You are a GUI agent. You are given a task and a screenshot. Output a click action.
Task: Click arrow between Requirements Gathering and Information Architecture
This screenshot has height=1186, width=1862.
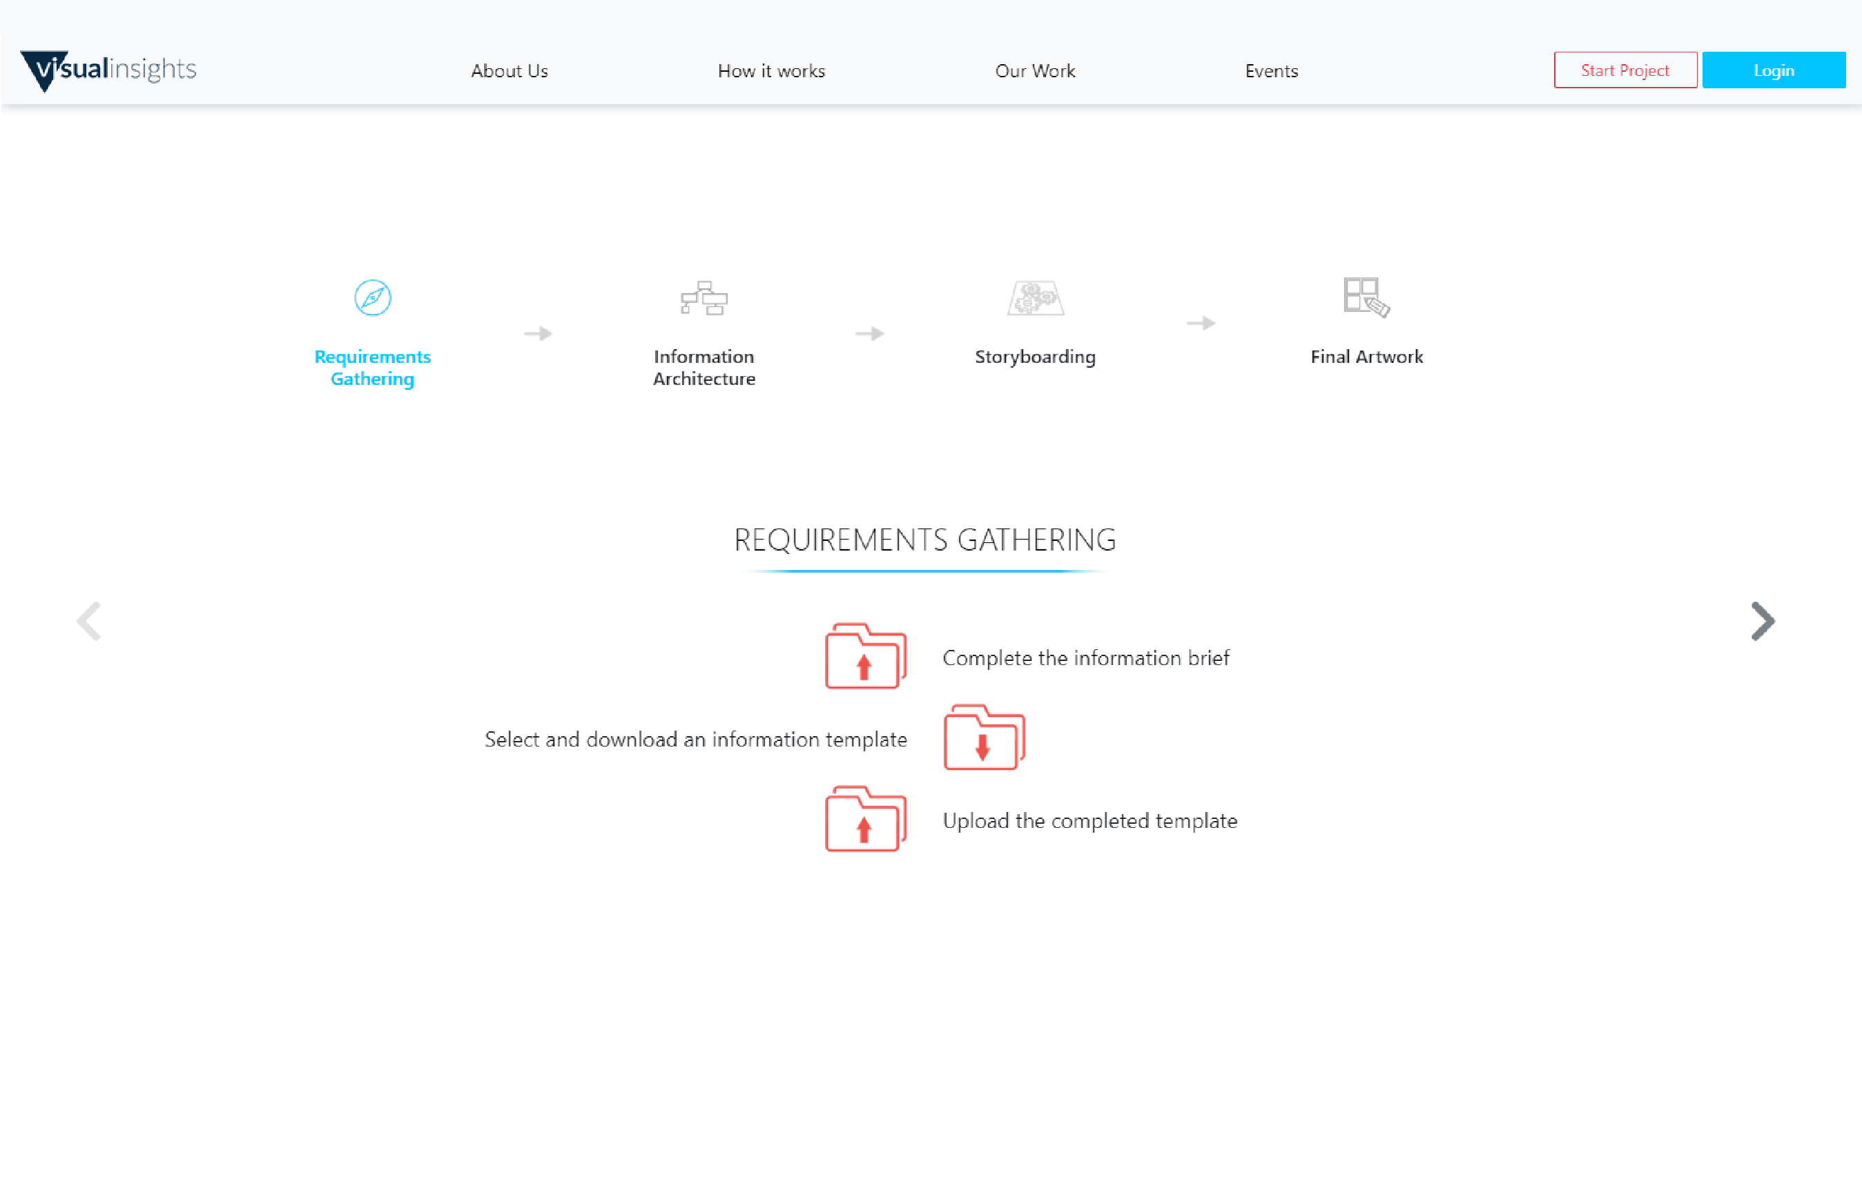pyautogui.click(x=539, y=334)
